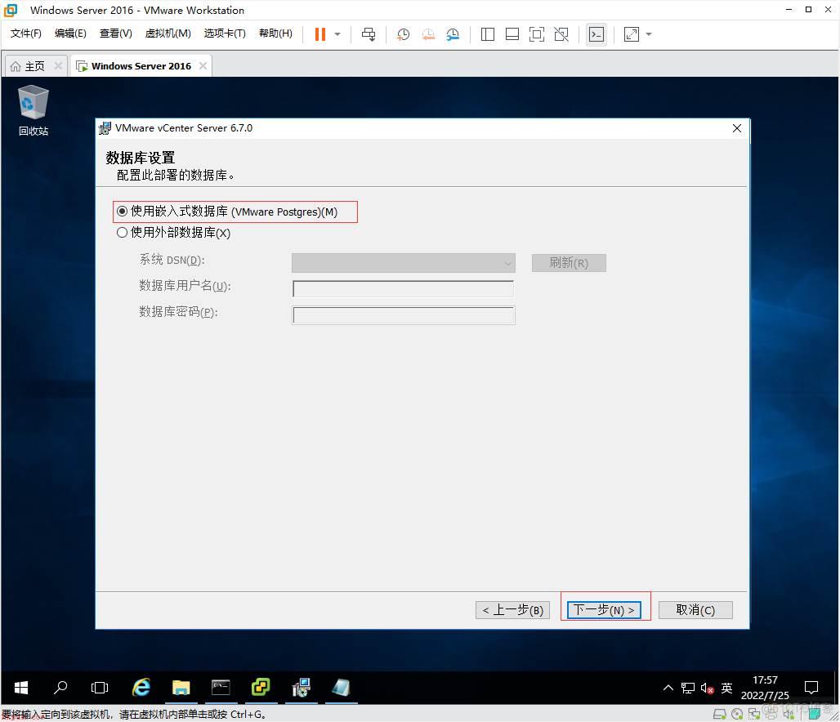Click the VMware hard disk status icon

719,714
